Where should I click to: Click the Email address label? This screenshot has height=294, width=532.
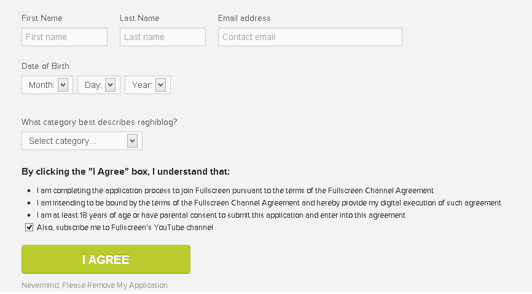coord(244,18)
